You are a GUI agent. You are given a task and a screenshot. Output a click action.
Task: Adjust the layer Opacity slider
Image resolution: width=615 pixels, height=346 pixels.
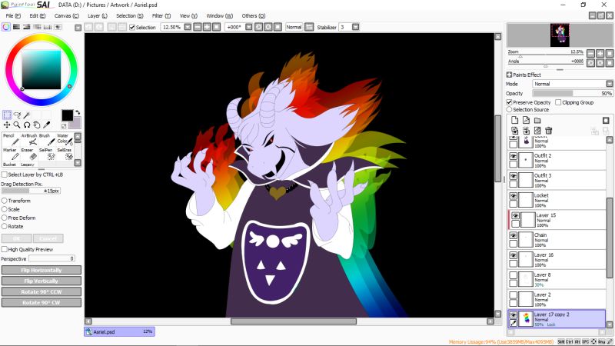[x=572, y=93]
